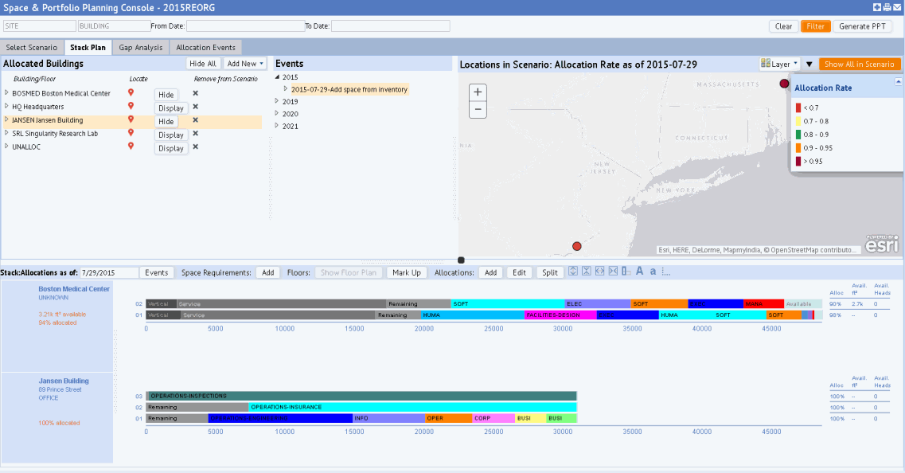Click the Generate PPT button
905x473 pixels.
point(862,25)
